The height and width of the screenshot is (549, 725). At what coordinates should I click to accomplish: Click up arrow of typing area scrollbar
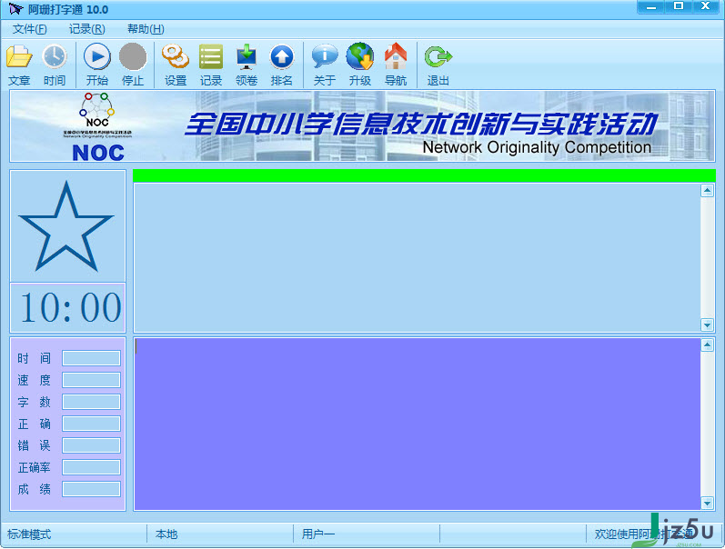click(x=707, y=344)
